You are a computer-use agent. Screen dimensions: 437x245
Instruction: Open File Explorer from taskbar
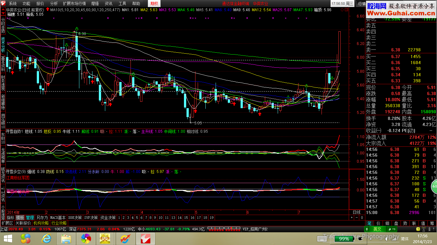pos(66,239)
